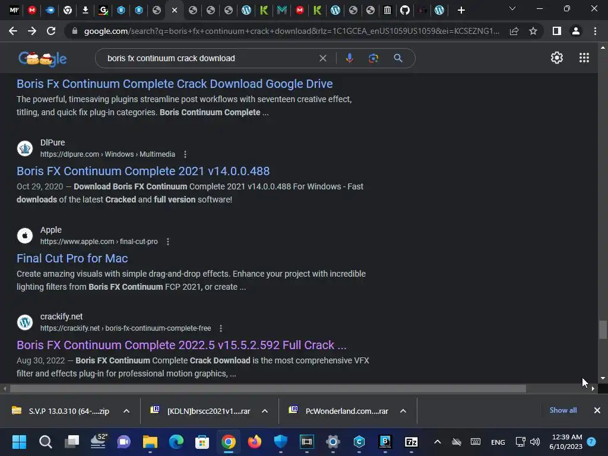
Task: Reload the current Google search page
Action: pos(51,31)
